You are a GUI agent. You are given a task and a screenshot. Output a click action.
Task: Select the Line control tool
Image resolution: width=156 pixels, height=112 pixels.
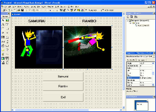tap(7, 54)
